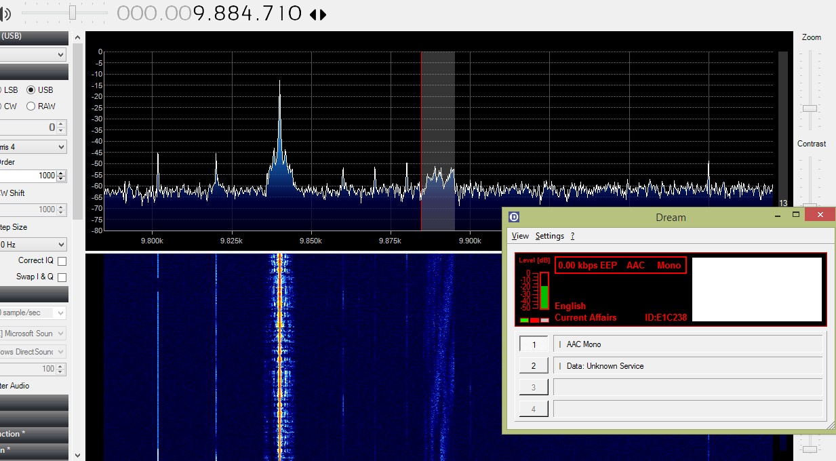The image size is (836, 461).
Task: Expand the collapsed panel ending in 'n *'
Action: 34,450
